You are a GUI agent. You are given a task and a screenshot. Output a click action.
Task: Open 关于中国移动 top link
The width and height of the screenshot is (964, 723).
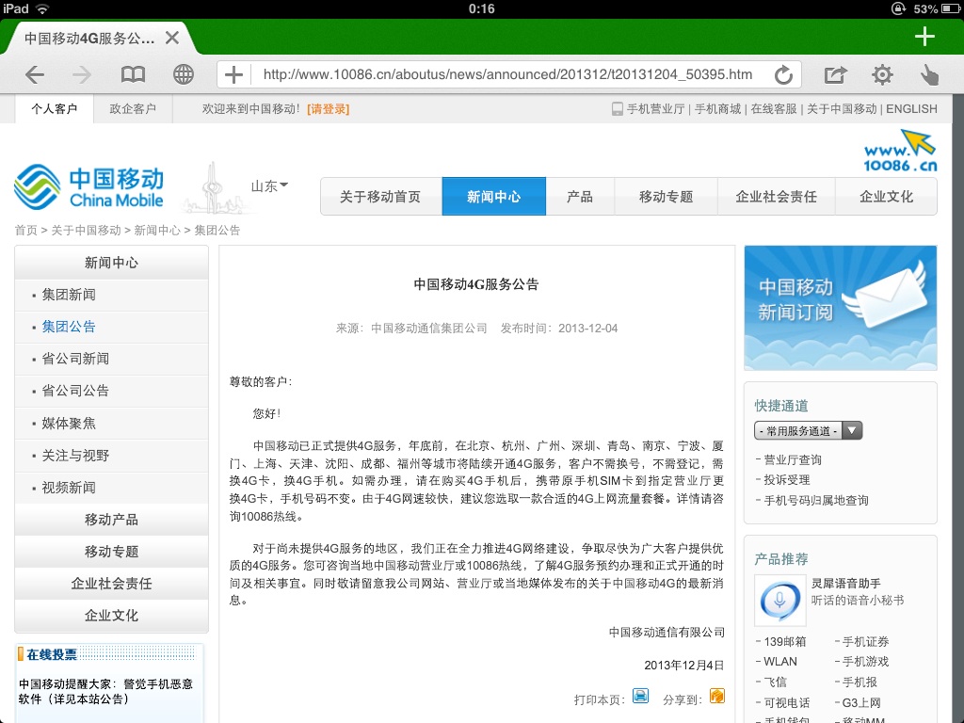click(842, 109)
